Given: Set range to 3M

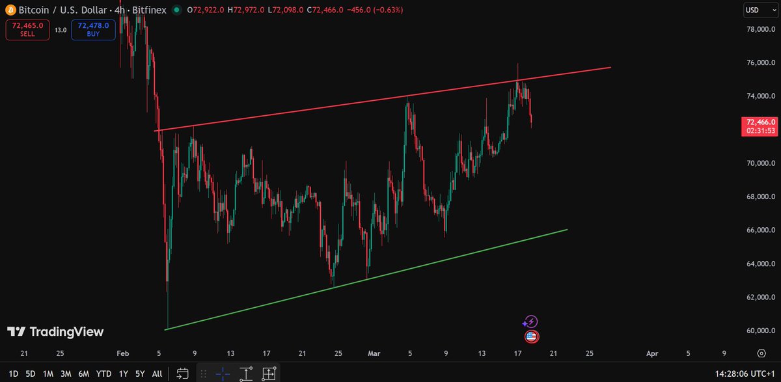Looking at the screenshot, I should 66,374.
